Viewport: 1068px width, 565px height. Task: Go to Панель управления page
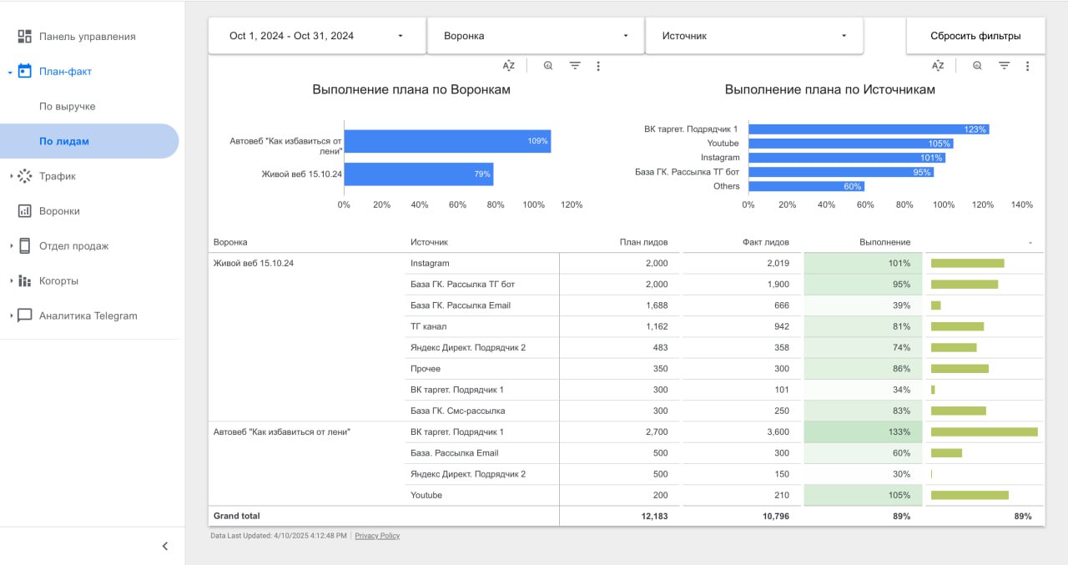87,37
